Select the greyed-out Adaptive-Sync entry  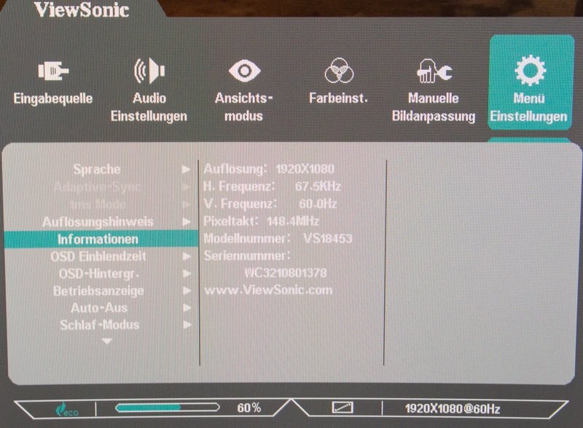click(x=98, y=187)
